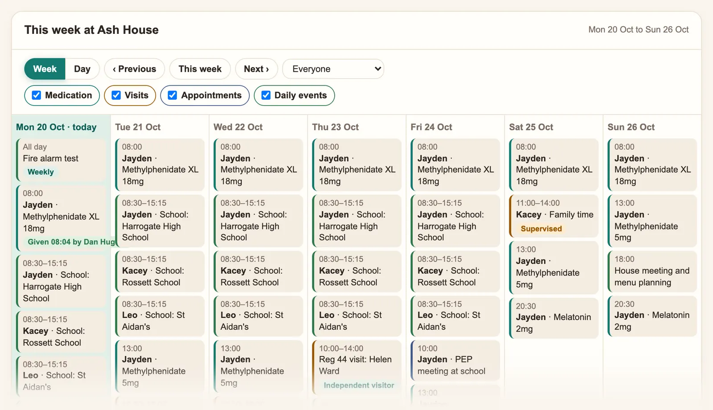Select the Mon 20 Oct today header
Image resolution: width=713 pixels, height=410 pixels.
click(56, 127)
